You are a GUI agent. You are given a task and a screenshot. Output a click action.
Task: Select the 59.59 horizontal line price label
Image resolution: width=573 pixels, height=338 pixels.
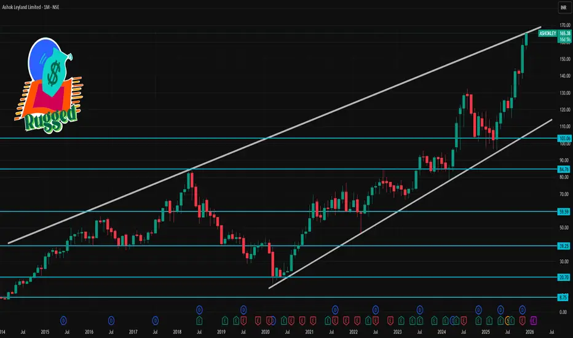point(564,211)
